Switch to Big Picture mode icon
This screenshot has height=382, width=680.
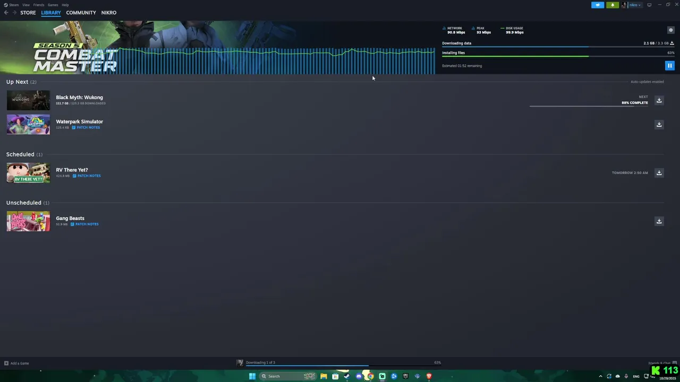(649, 5)
